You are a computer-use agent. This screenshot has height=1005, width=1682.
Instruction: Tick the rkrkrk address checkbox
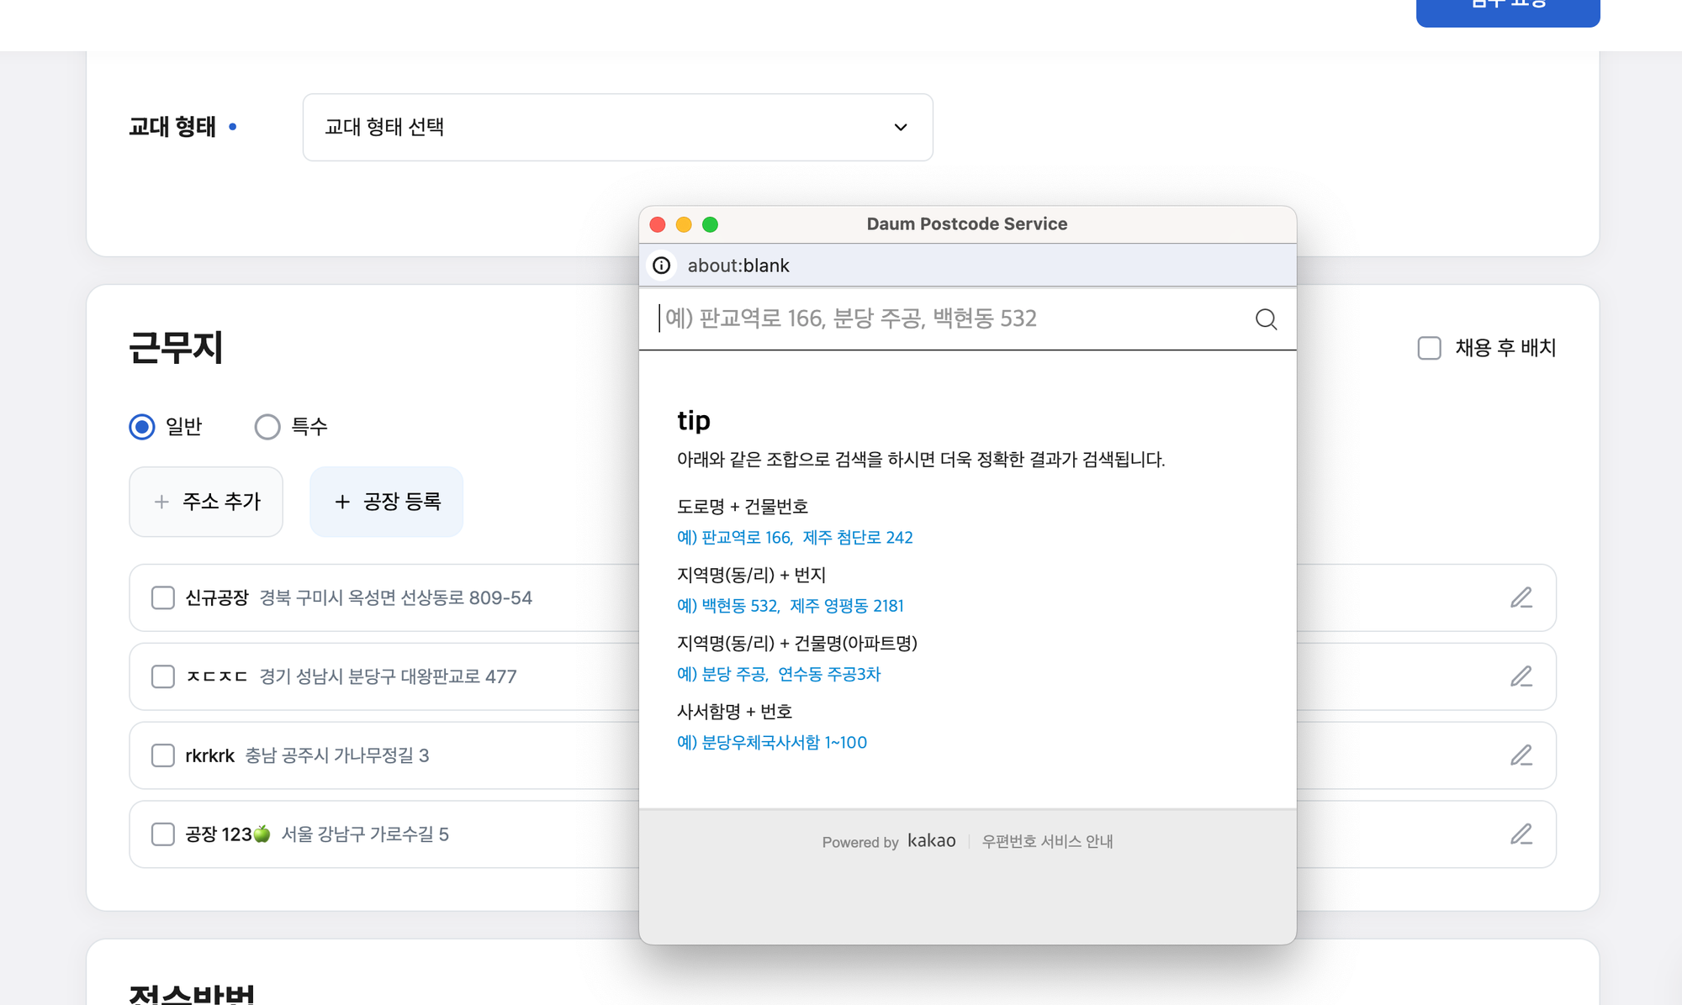[x=163, y=755]
